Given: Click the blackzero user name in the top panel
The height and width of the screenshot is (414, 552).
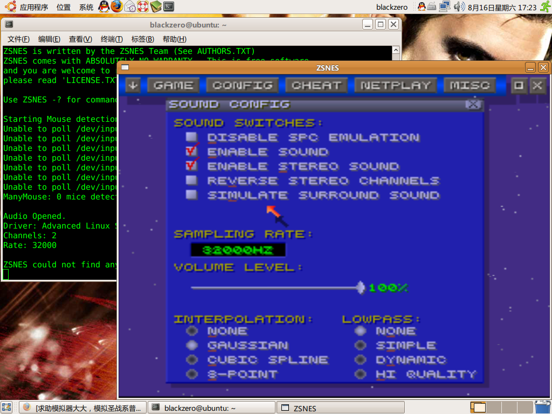Looking at the screenshot, I should coord(392,7).
